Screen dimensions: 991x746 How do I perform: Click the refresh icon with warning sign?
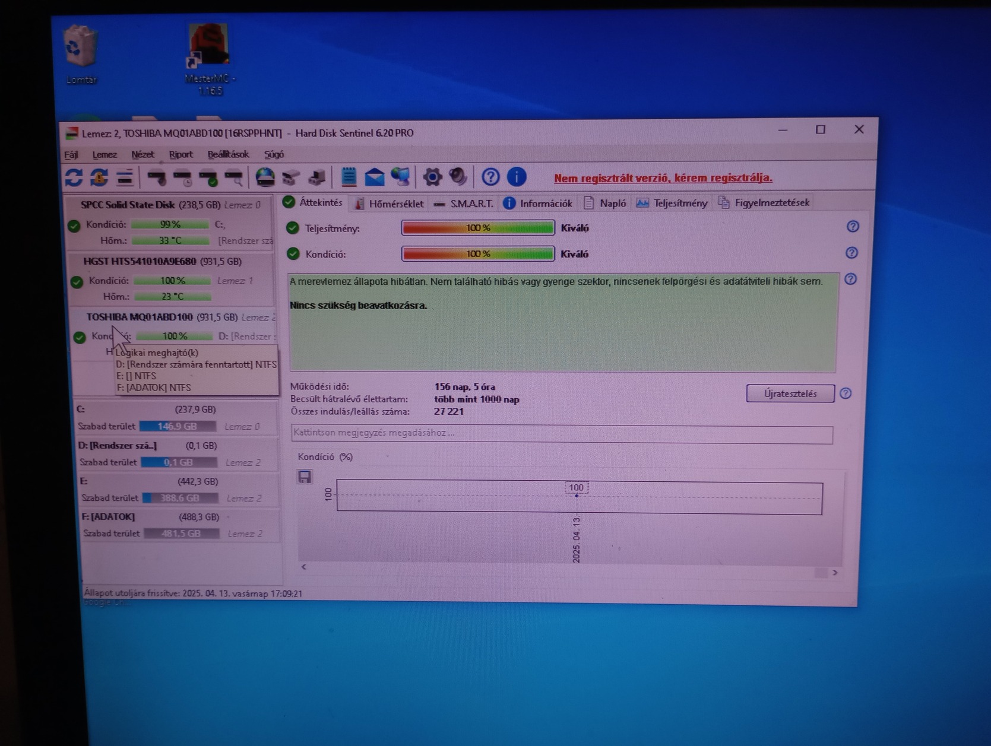(99, 177)
